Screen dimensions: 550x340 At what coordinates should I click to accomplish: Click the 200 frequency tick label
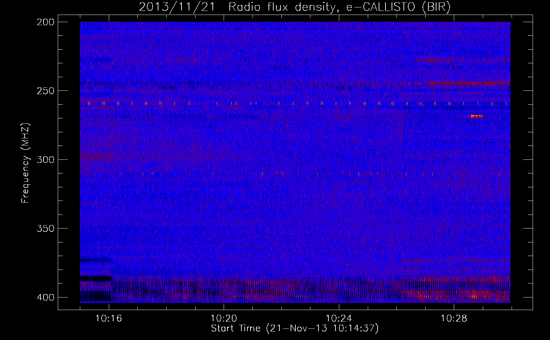pos(45,22)
